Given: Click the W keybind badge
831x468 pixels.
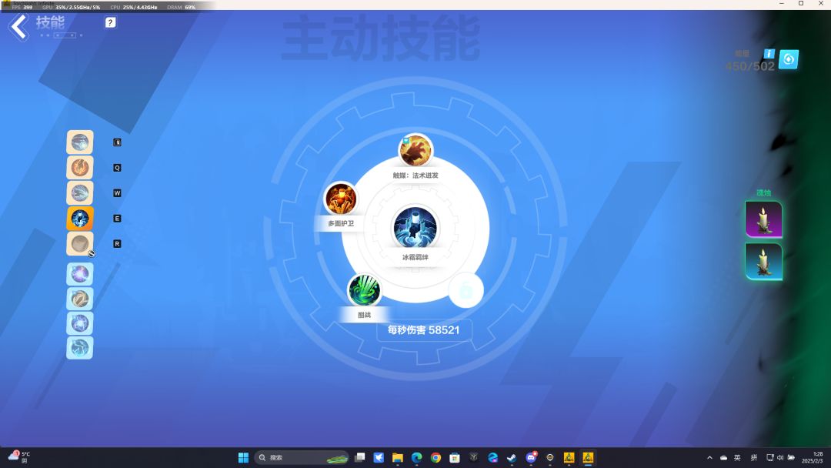Looking at the screenshot, I should point(117,193).
